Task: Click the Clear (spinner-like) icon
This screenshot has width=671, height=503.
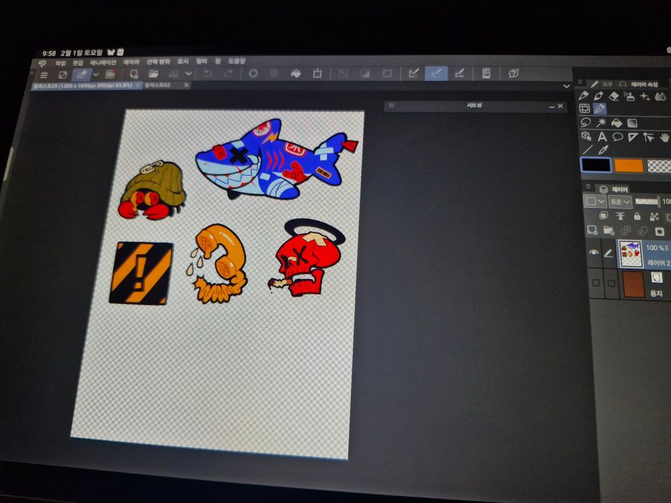Action: (x=254, y=74)
